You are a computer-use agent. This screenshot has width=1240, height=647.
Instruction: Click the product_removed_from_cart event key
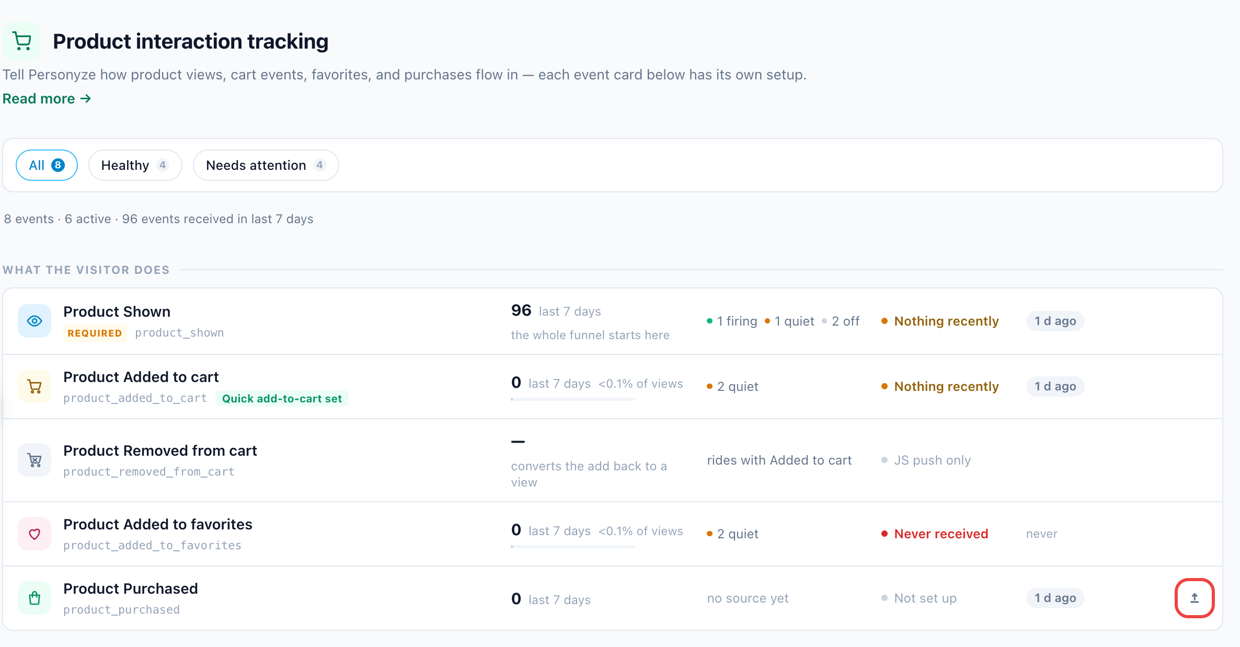pos(149,472)
